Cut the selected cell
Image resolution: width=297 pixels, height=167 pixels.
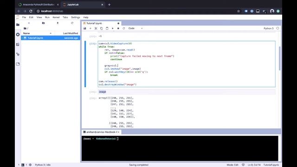tap(96, 28)
